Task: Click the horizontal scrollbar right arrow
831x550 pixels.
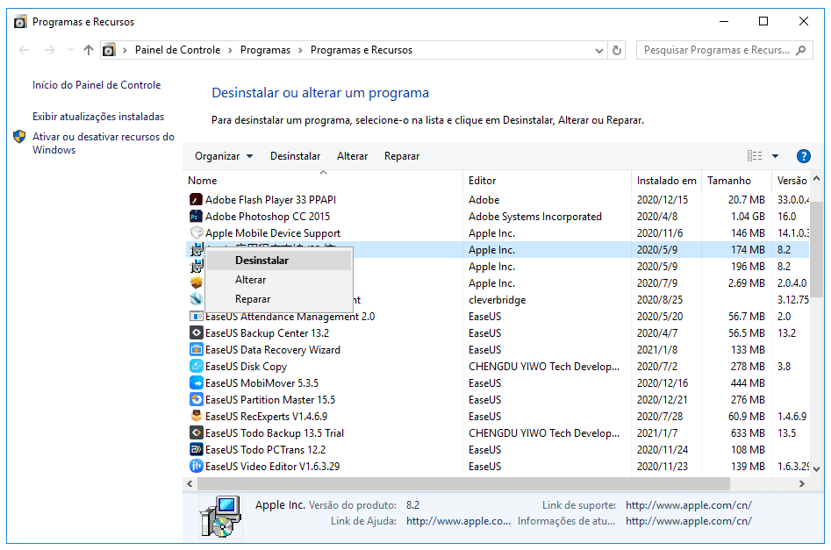Action: 802,483
